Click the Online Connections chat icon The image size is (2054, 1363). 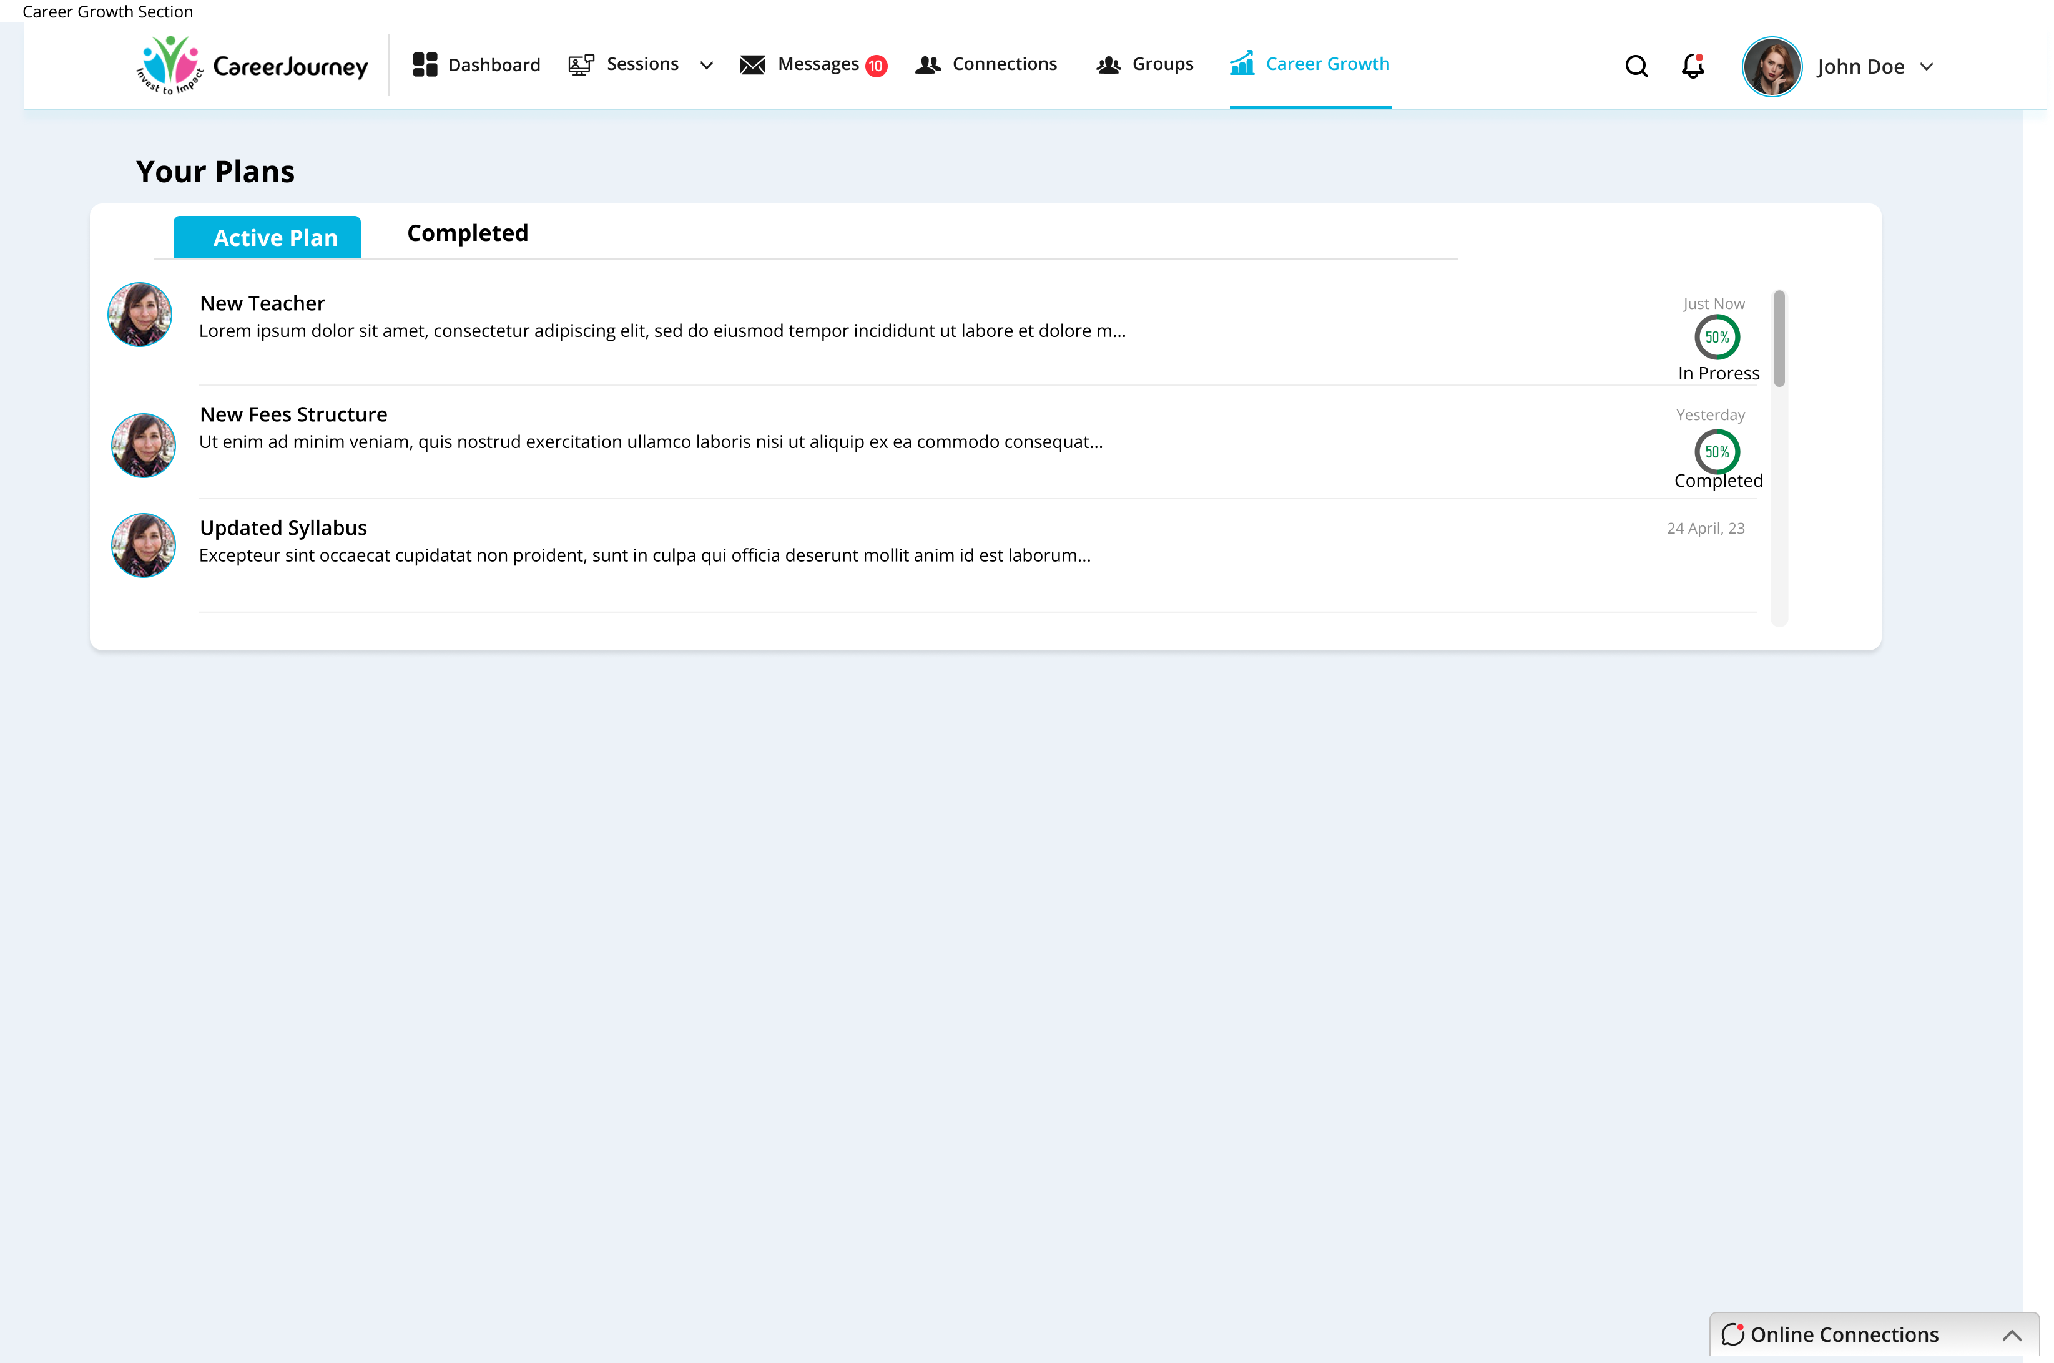coord(1732,1334)
